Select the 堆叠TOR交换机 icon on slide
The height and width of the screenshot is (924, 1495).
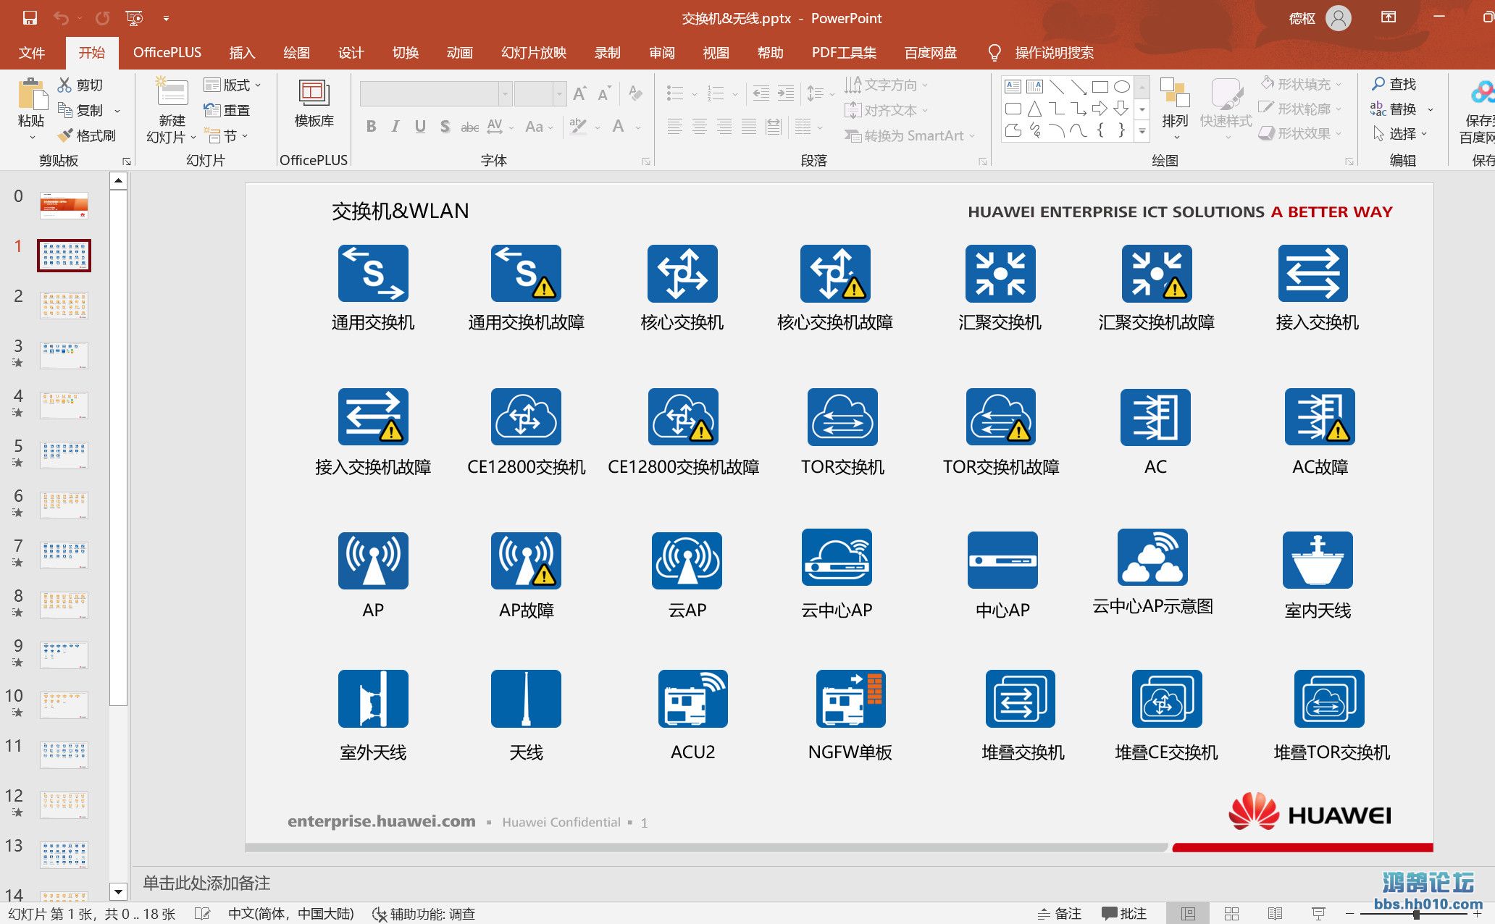point(1329,699)
